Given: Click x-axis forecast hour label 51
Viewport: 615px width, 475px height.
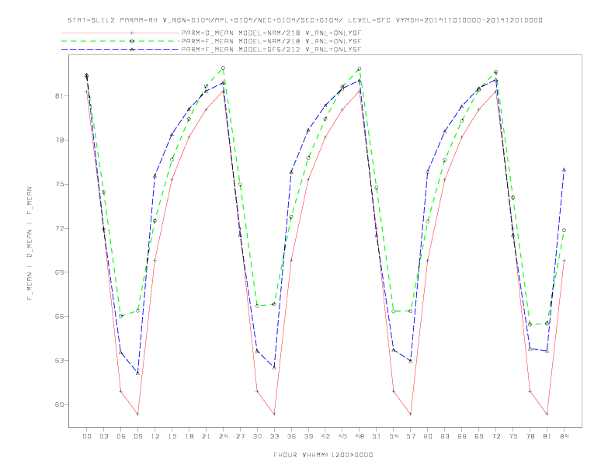Looking at the screenshot, I should click(377, 436).
